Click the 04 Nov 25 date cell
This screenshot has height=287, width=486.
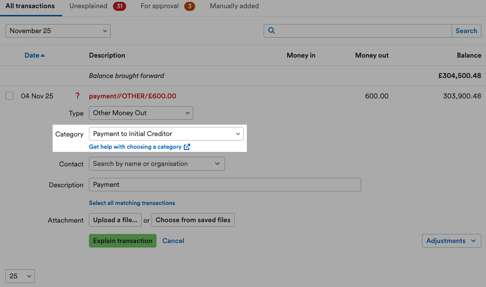click(37, 96)
